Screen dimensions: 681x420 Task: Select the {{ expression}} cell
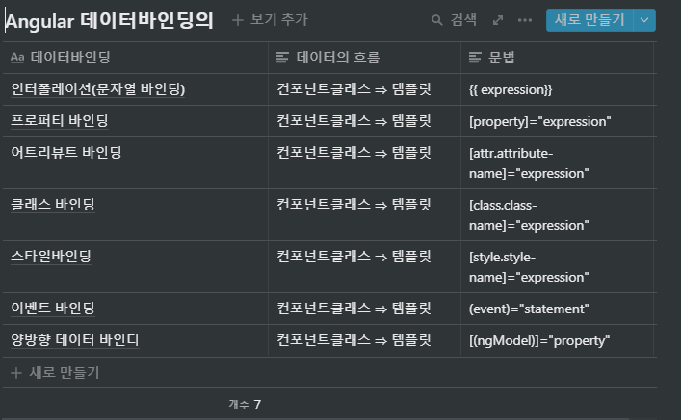[557, 89]
